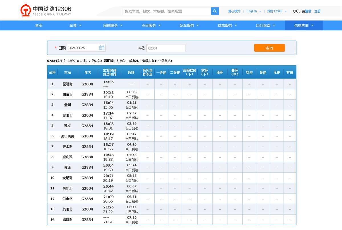Screen dimensions: 342x230
Task: Click departure time 17:14 for 贵阳北
Action: 109,113
